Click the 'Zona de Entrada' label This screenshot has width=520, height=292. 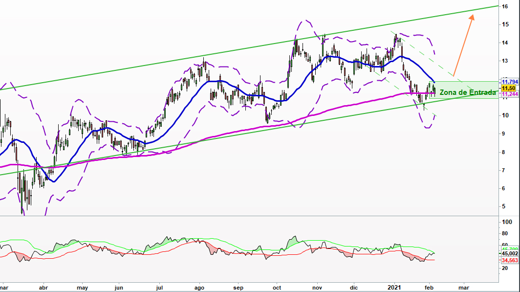pos(468,92)
